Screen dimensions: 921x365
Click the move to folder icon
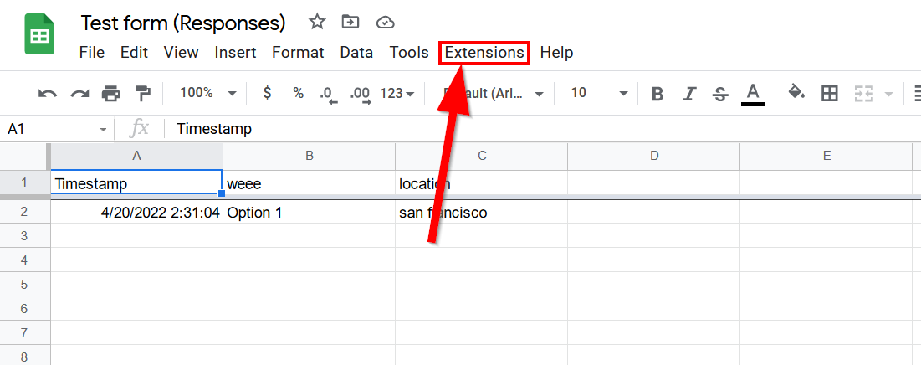click(x=351, y=22)
